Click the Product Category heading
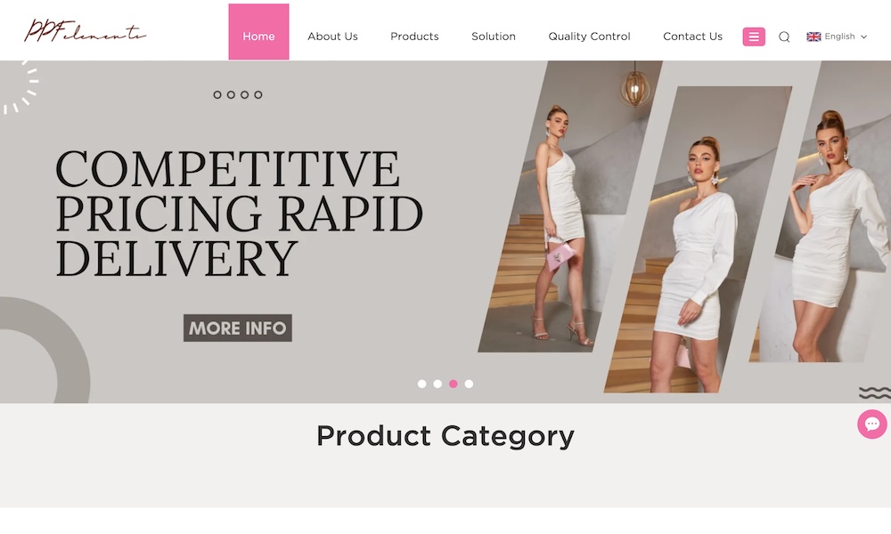Viewport: 891px width, 534px height. tap(445, 436)
